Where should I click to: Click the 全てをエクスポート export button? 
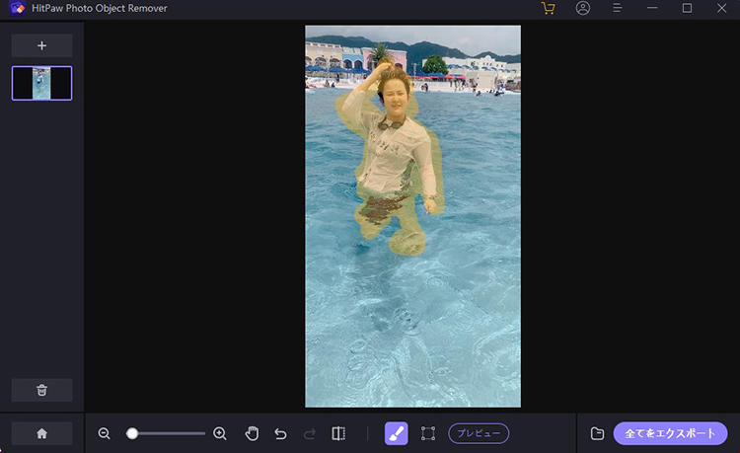(x=670, y=433)
